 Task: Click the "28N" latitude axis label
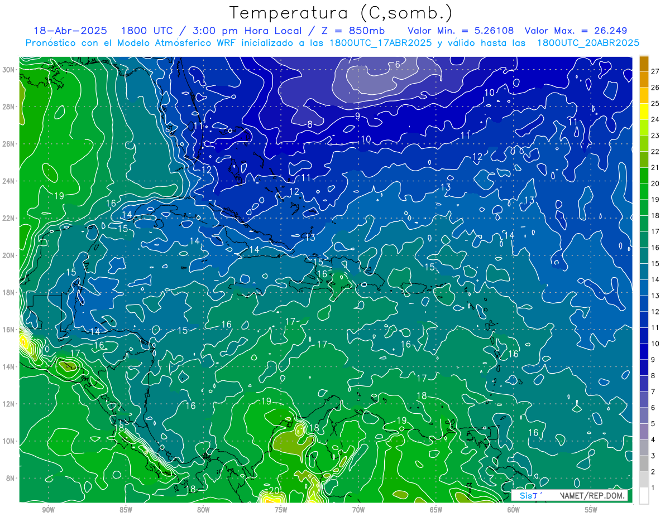(8, 107)
